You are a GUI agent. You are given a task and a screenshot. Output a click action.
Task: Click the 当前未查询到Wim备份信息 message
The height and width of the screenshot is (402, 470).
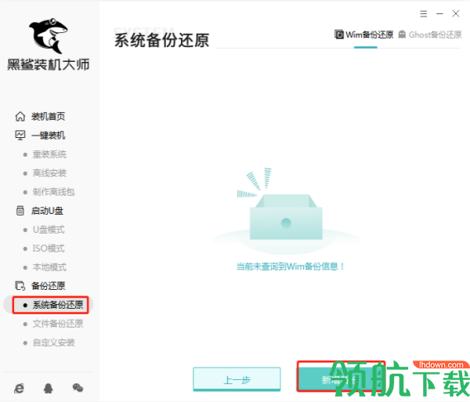click(x=291, y=266)
